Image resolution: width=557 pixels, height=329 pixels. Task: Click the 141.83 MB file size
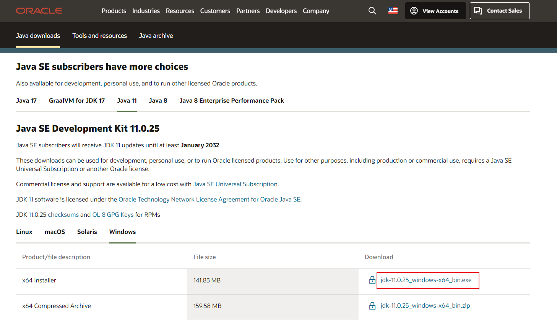coord(207,280)
